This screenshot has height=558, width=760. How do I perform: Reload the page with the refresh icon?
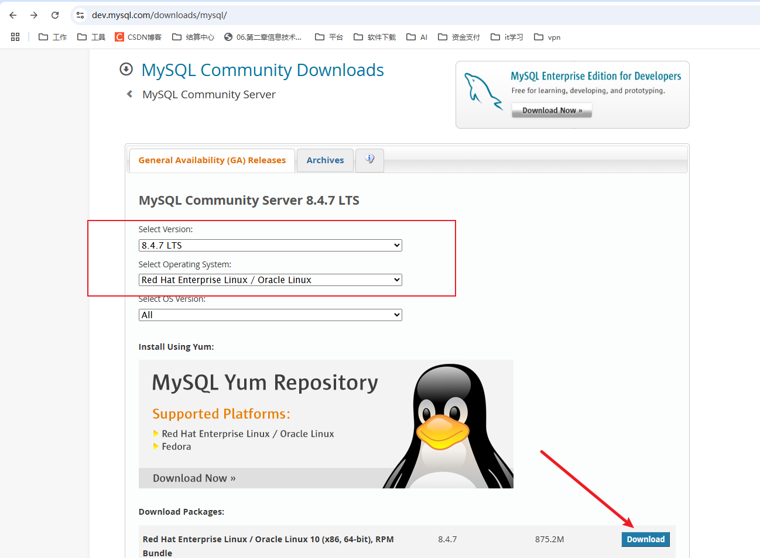click(55, 15)
